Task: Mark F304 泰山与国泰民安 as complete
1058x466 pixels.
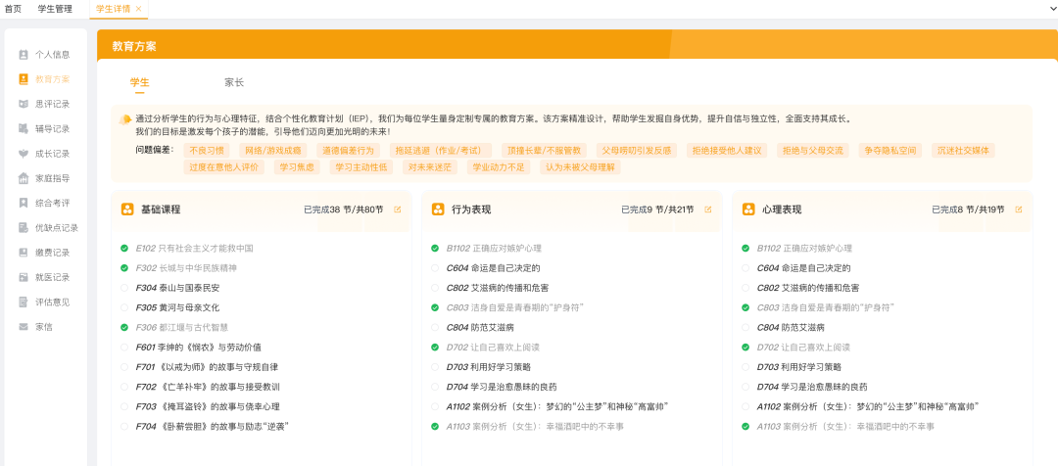Action: [x=124, y=288]
